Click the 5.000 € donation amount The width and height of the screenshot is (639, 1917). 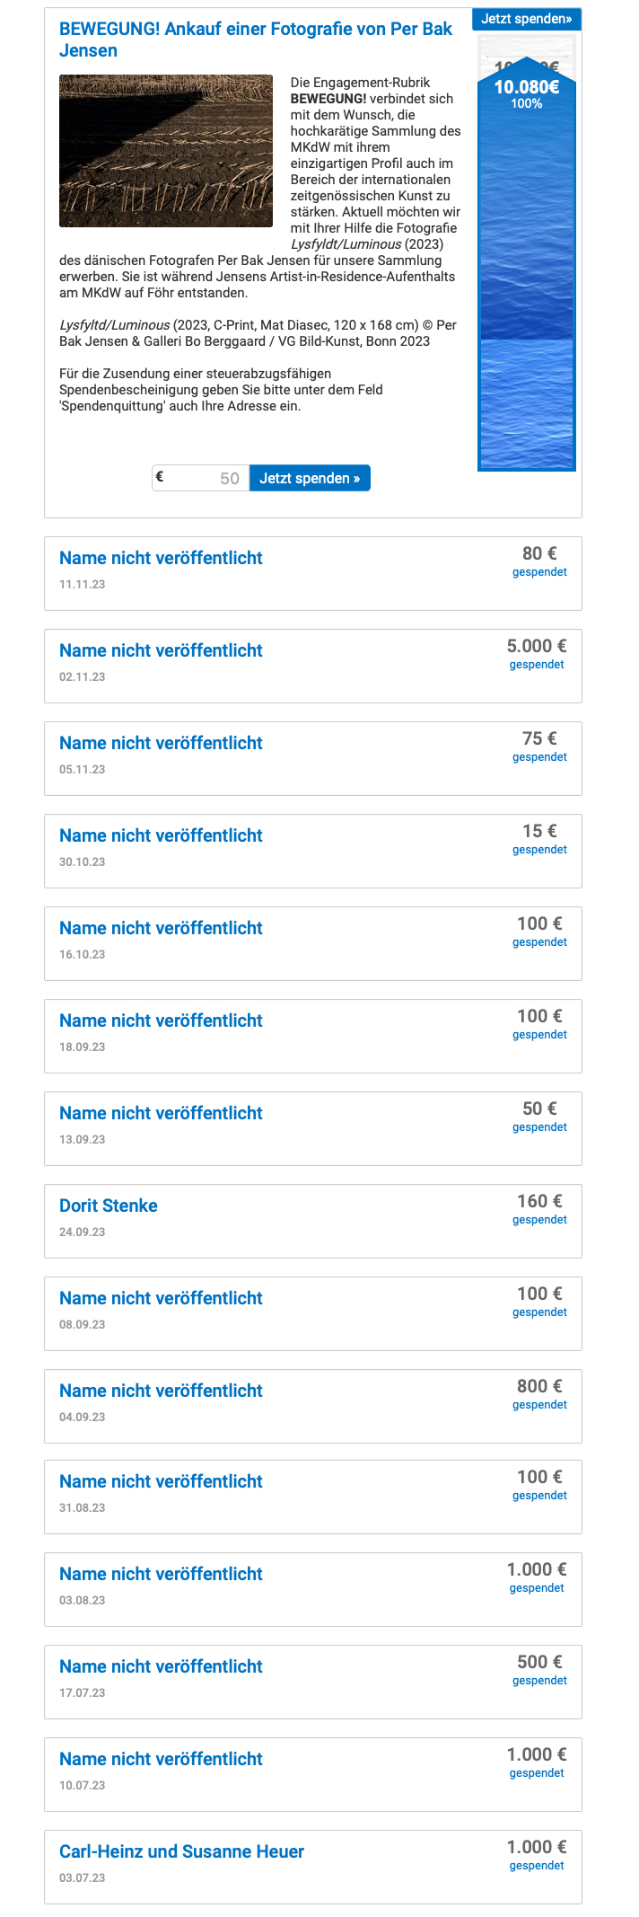click(537, 646)
